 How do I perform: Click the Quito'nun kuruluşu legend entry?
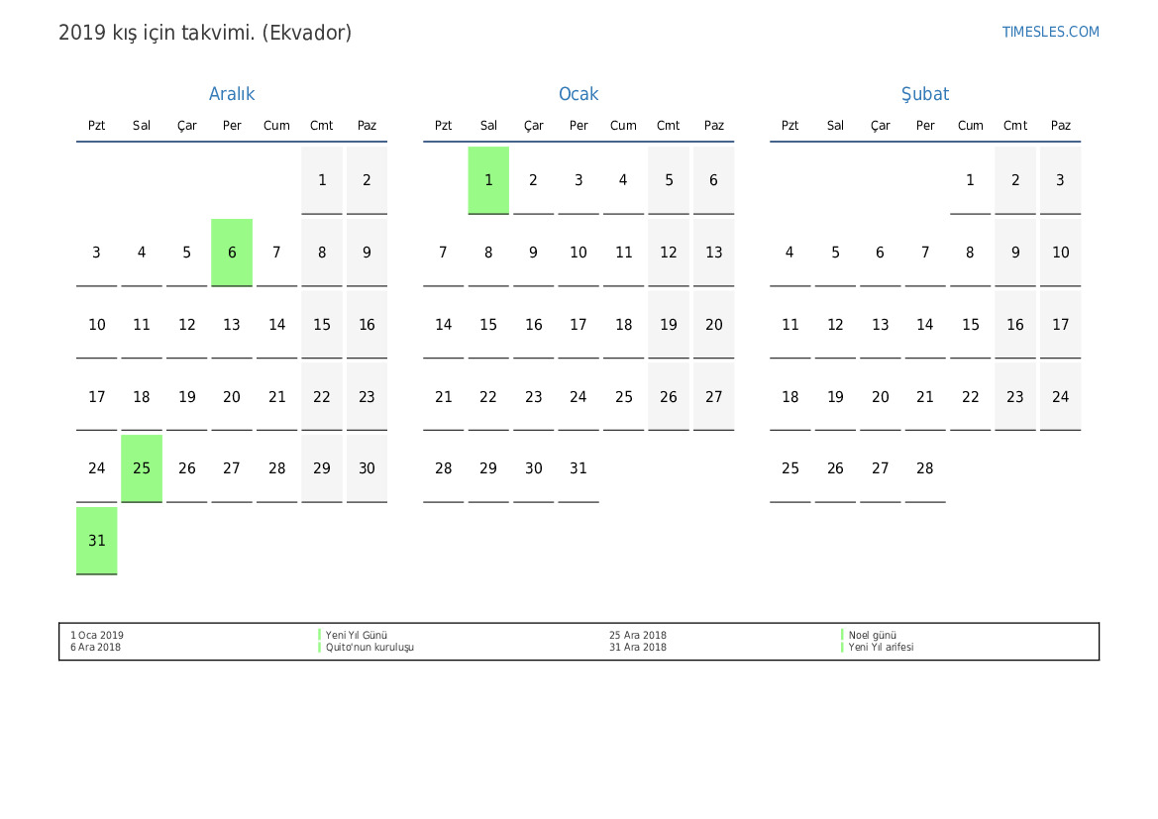(369, 648)
